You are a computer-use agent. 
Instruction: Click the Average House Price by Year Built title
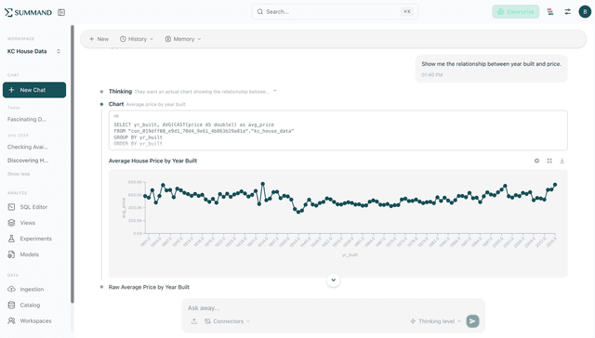pyautogui.click(x=152, y=161)
